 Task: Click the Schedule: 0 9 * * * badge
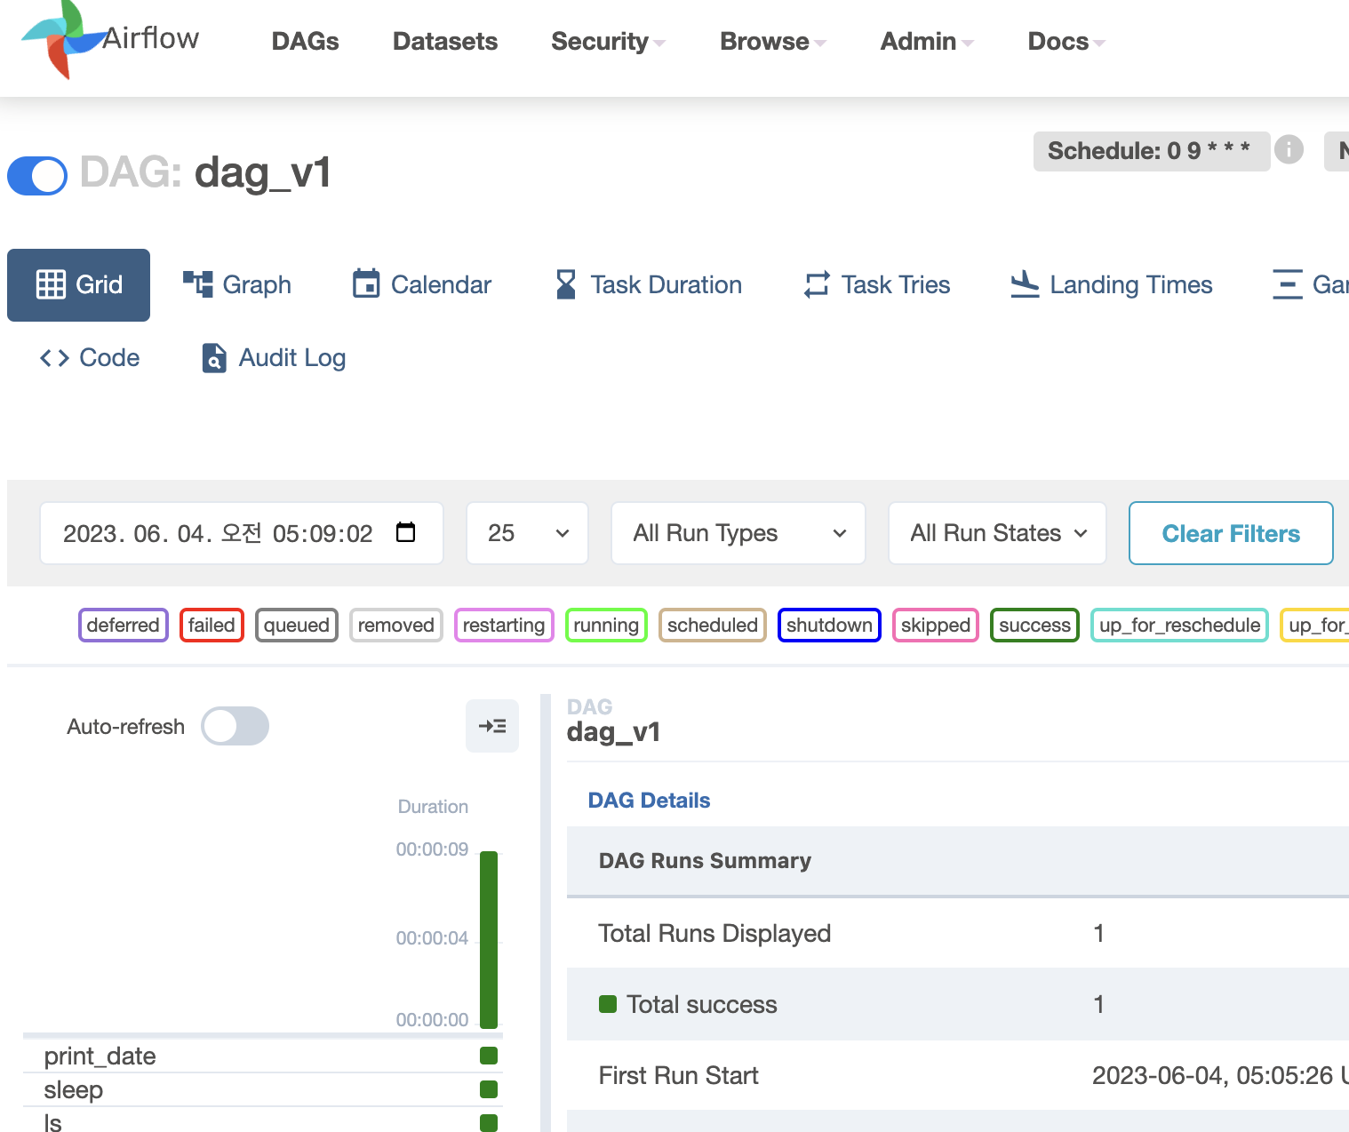point(1152,151)
